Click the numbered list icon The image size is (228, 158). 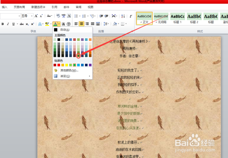[84, 16]
